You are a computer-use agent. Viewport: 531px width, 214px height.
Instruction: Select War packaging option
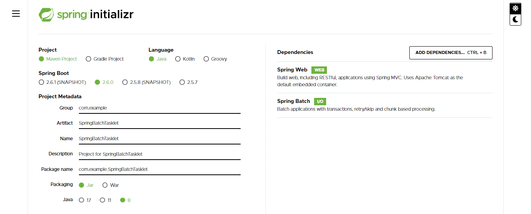click(x=110, y=185)
